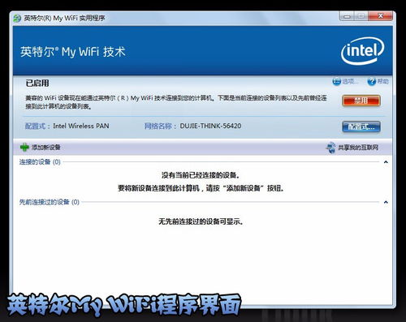Viewport: 406px width, 322px height.
Task: Collapse the 先前连接过的设备 (0) section
Action: point(386,202)
